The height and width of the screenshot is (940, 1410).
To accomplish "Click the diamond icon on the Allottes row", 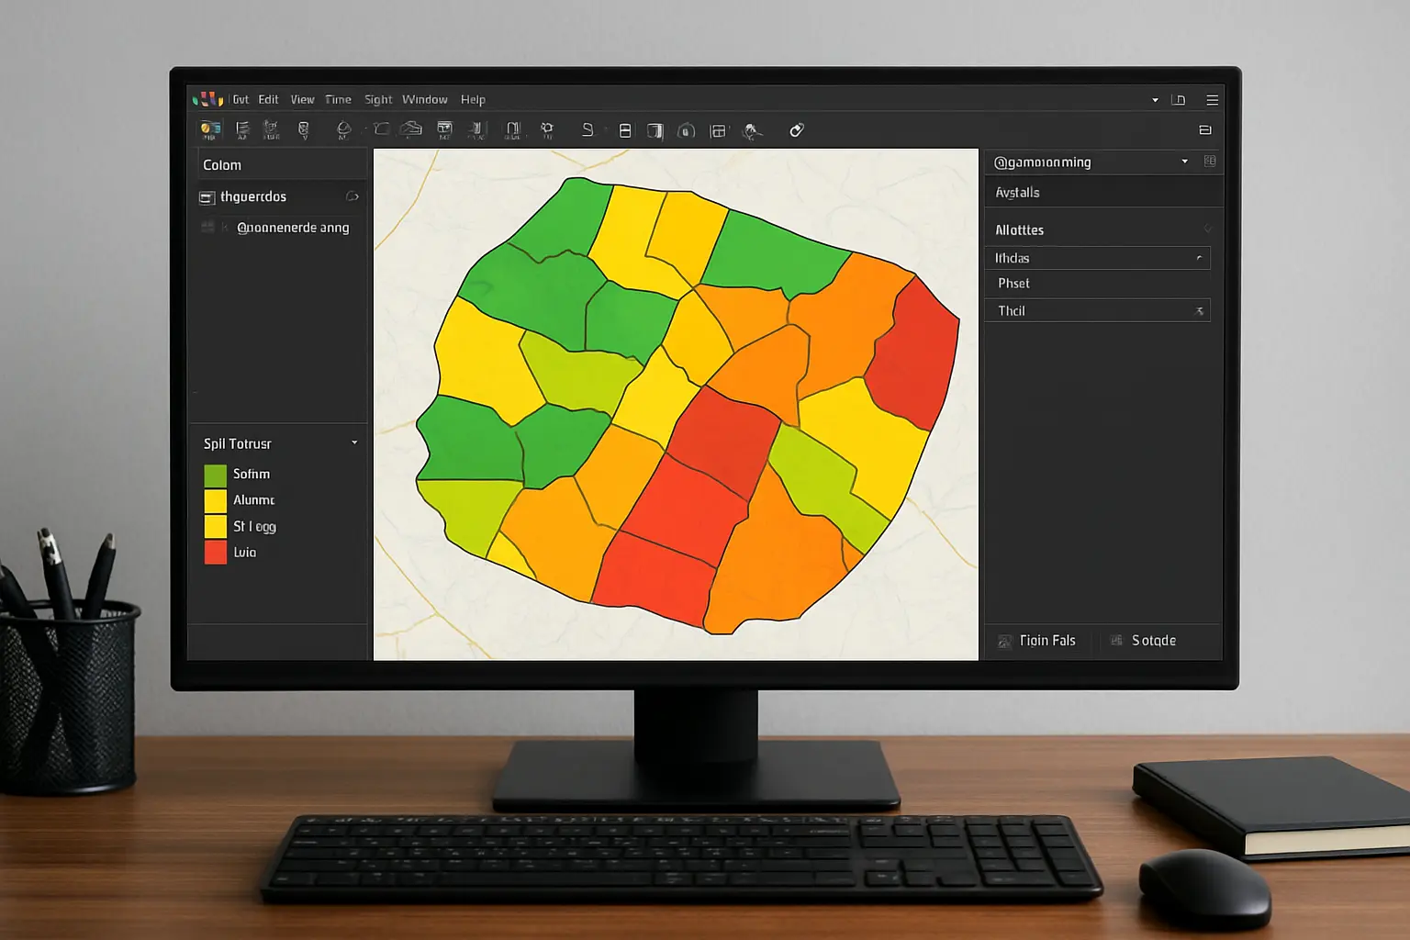I will tap(1207, 229).
